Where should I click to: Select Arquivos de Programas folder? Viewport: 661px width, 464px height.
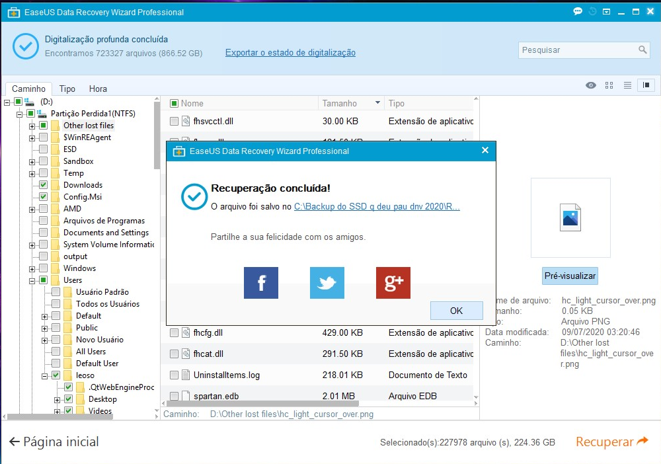point(104,221)
